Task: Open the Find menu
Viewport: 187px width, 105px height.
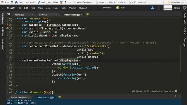Action: pyautogui.click(x=33, y=8)
